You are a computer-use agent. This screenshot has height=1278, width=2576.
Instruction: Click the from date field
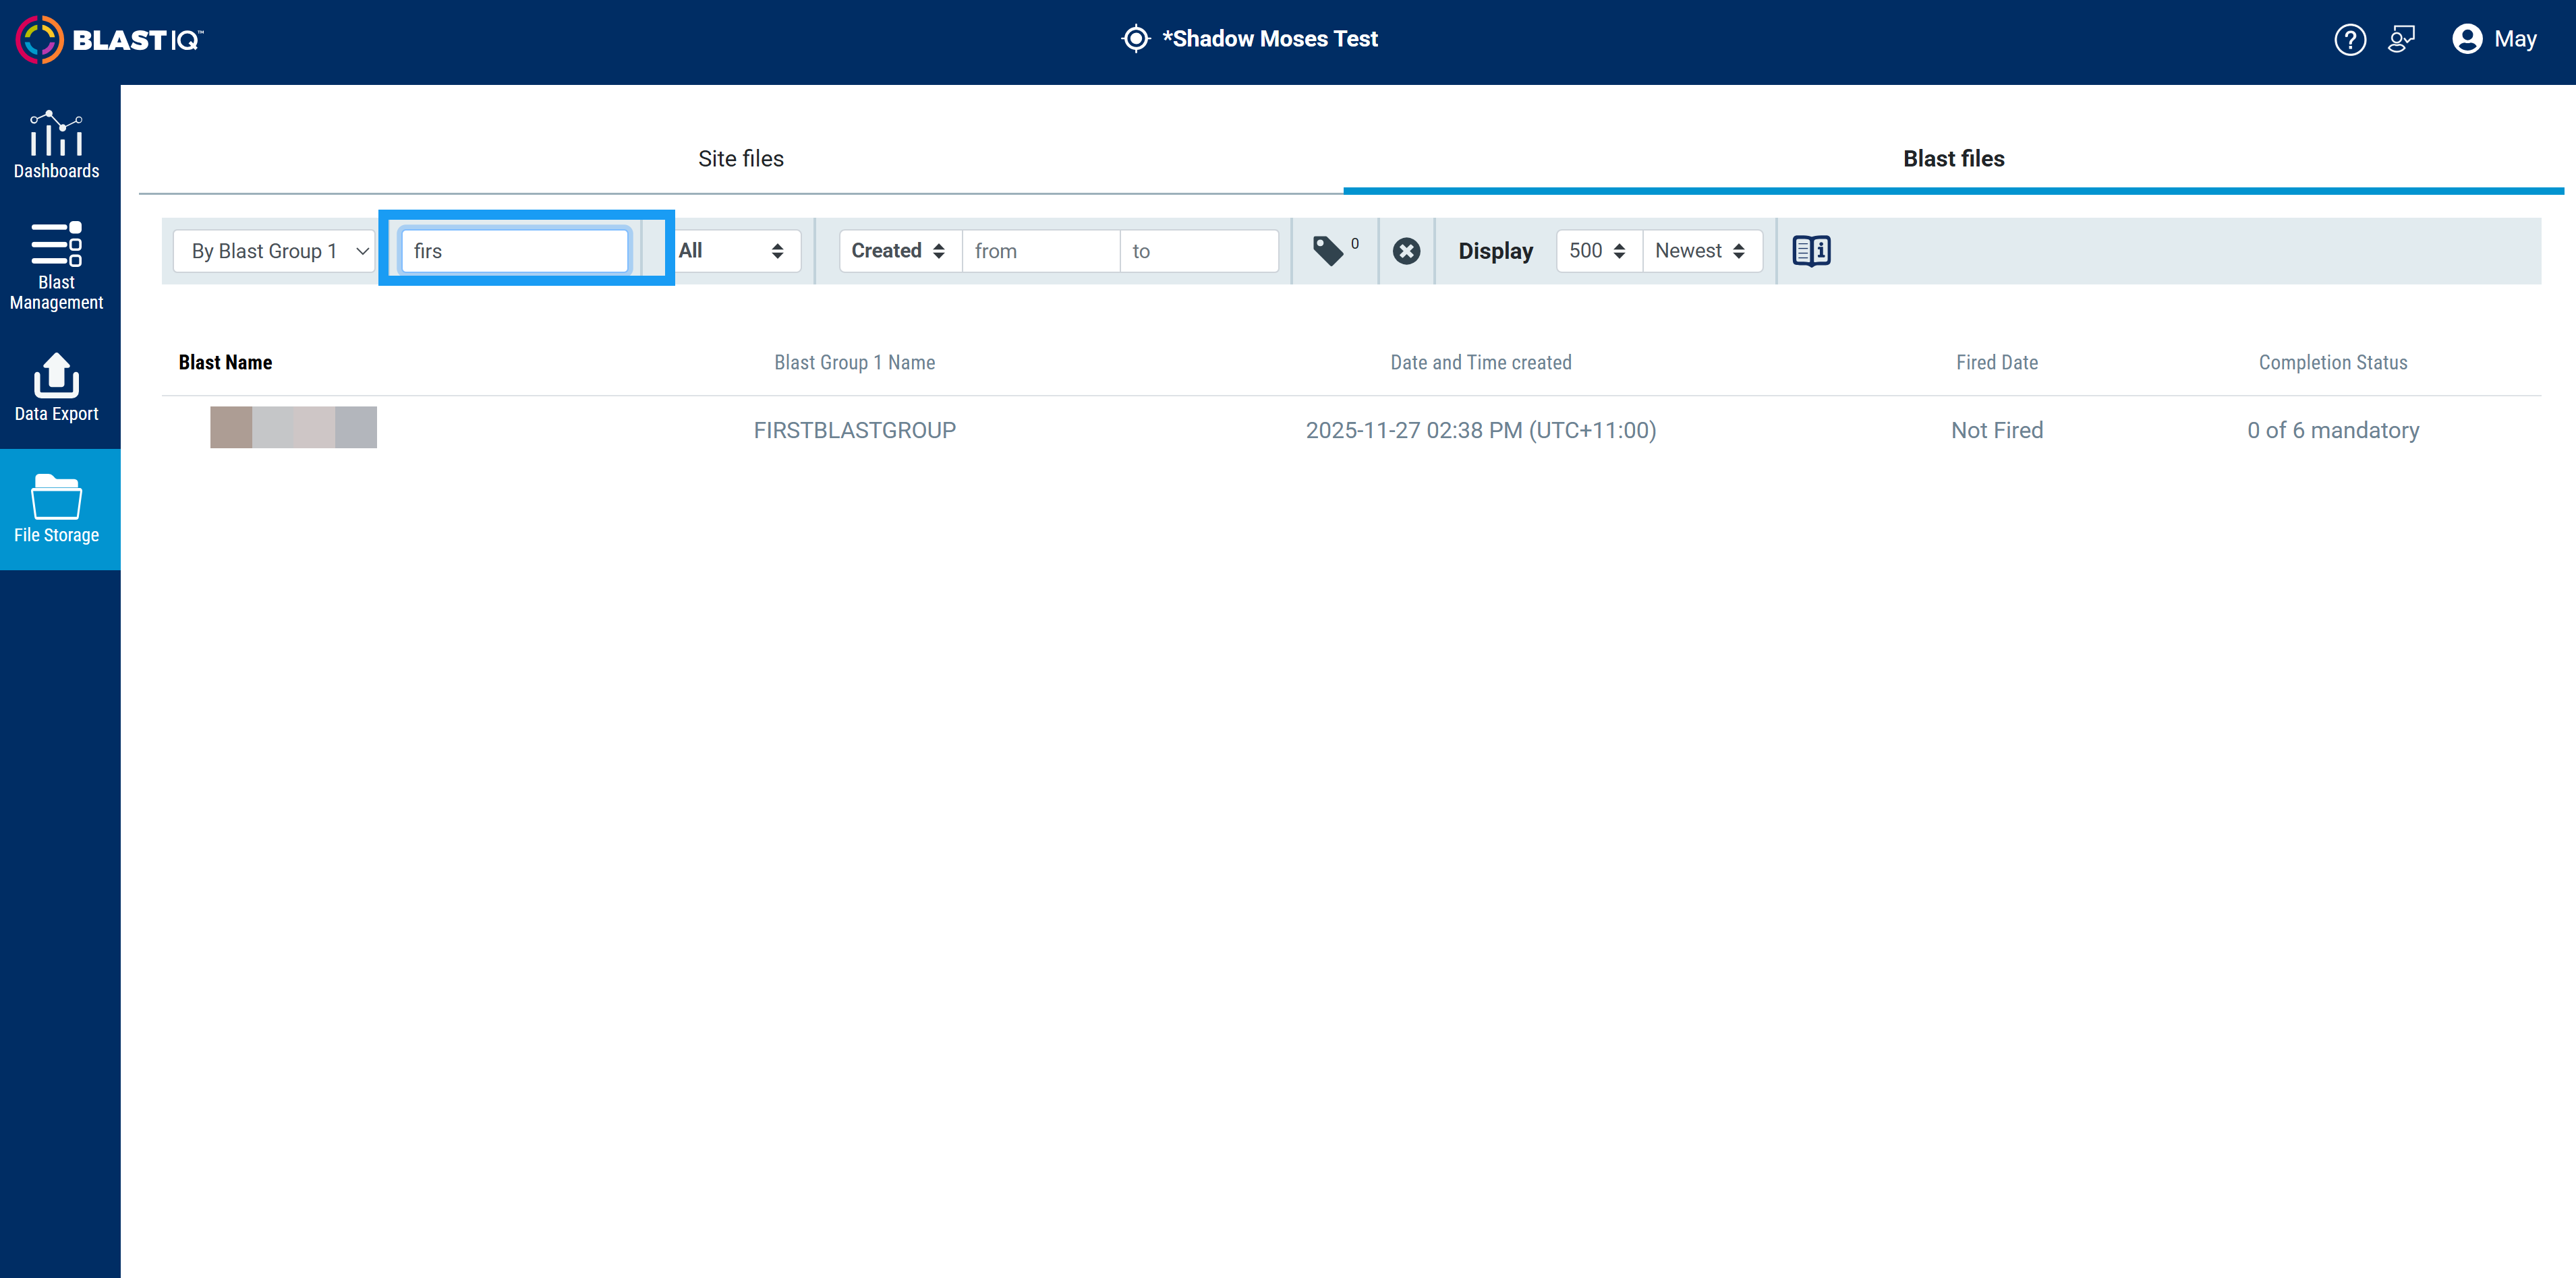[1041, 251]
